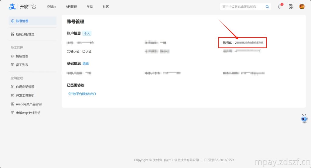
Task: Select 账号管理 in the sidebar
Action: click(22, 21)
